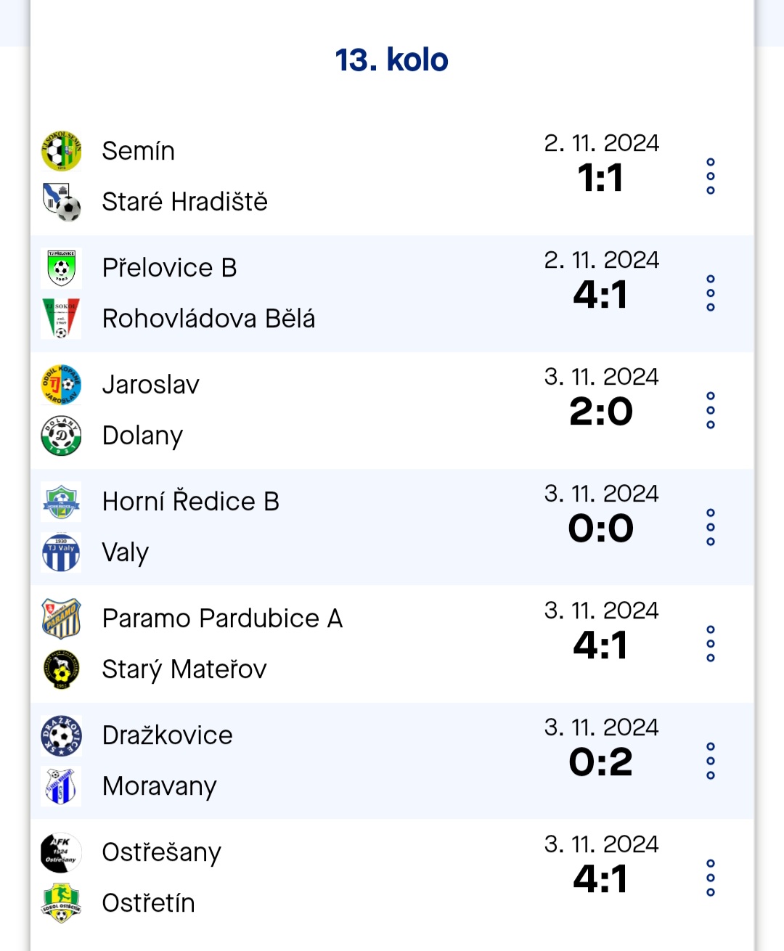Open the Jaroslav team emblem
This screenshot has width=784, height=951.
click(61, 385)
